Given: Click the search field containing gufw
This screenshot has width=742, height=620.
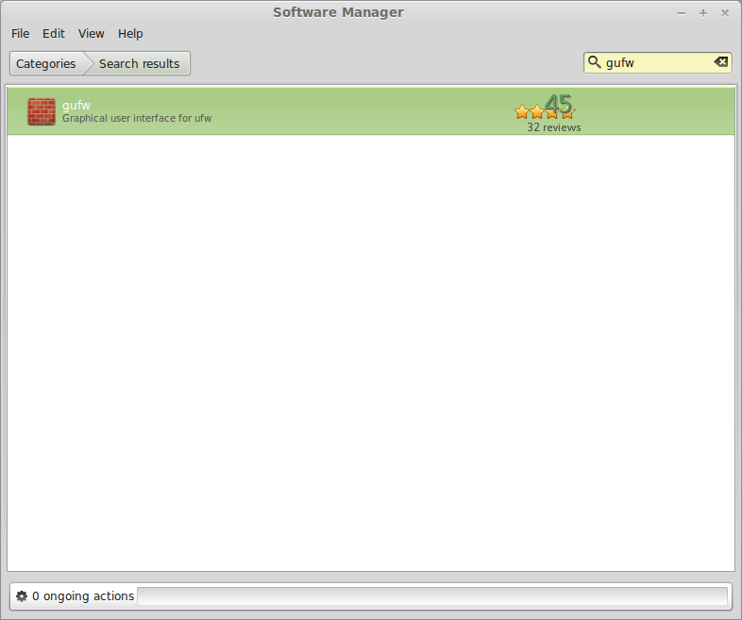Looking at the screenshot, I should [x=658, y=63].
